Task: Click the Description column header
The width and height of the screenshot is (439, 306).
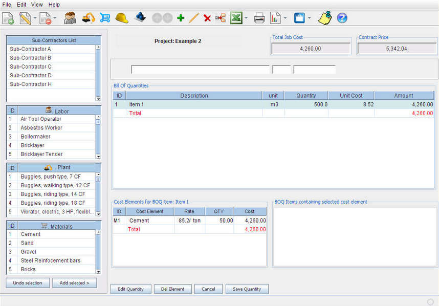Action: point(194,96)
